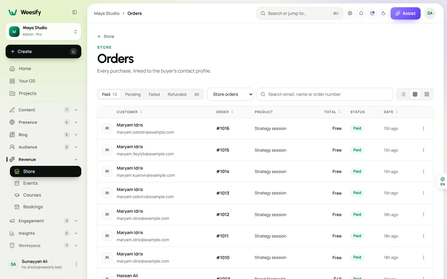This screenshot has width=447, height=279.
Task: Select the Failed filter tab
Action: (x=154, y=94)
